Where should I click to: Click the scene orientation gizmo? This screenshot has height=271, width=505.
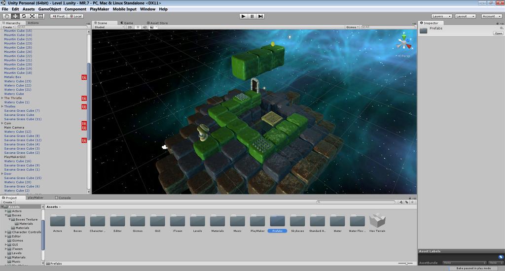click(x=404, y=42)
